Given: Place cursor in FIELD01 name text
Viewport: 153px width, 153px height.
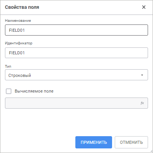Looking at the screenshot, I should point(17,30).
